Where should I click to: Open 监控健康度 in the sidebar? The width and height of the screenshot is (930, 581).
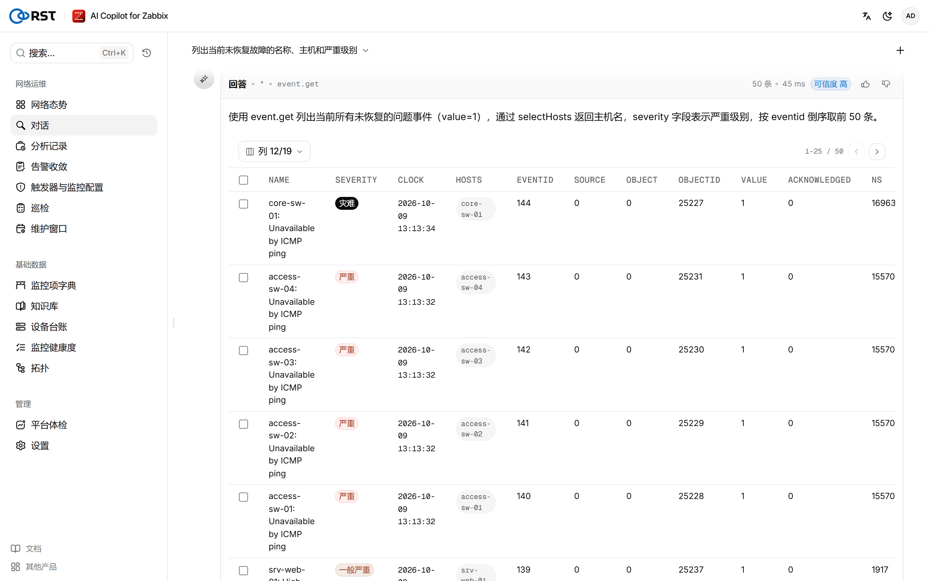tap(83, 347)
